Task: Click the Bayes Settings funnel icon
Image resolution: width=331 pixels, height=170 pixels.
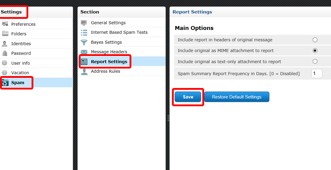Action: [x=84, y=42]
